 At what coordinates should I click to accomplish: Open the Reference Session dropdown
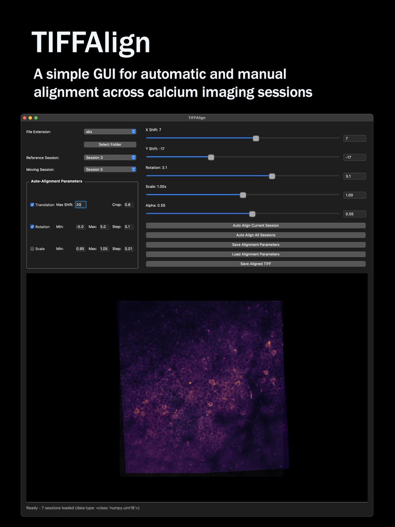click(110, 157)
